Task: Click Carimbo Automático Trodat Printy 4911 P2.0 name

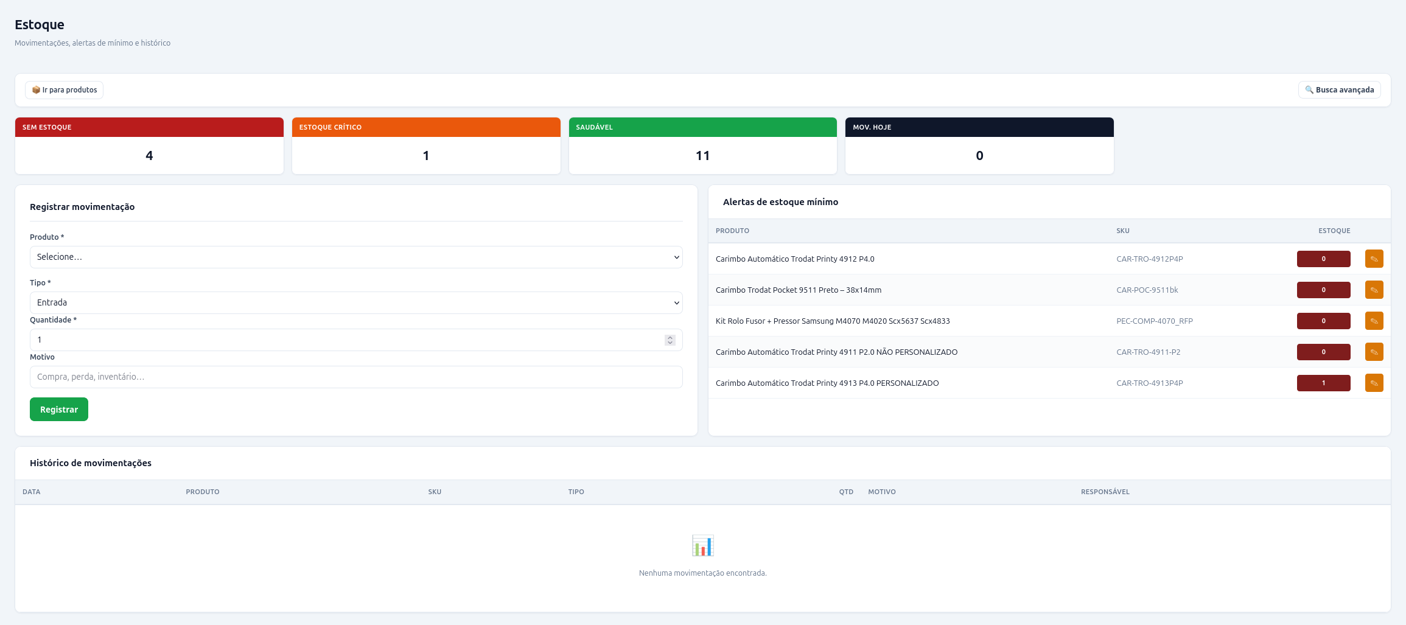Action: 836,352
